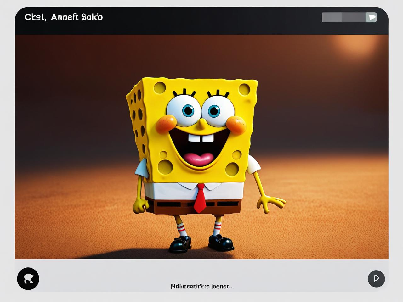Click the "Ctsl. Aunefl Solko" title text

point(64,17)
